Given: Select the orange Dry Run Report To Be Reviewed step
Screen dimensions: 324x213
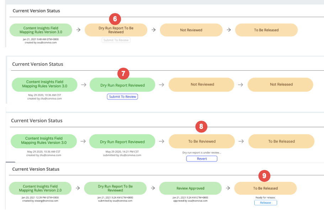Looking at the screenshot, I should [x=116, y=30].
